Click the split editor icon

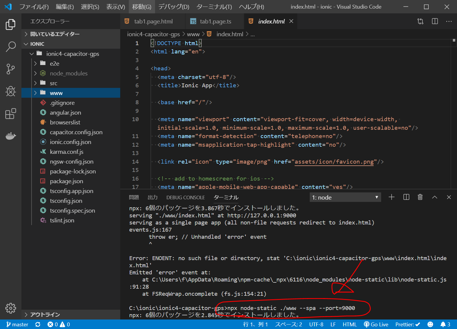pyautogui.click(x=435, y=21)
